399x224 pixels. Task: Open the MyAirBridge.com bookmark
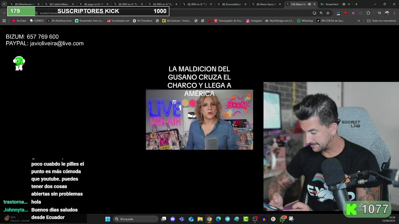click(279, 21)
